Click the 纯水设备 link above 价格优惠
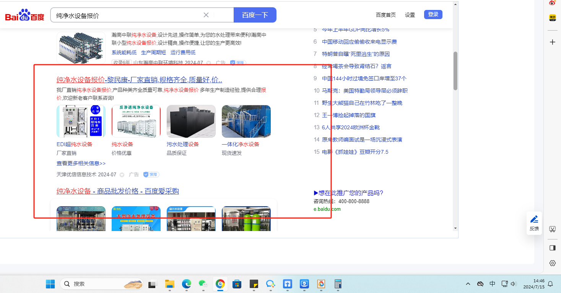The width and height of the screenshot is (561, 293). (122, 144)
